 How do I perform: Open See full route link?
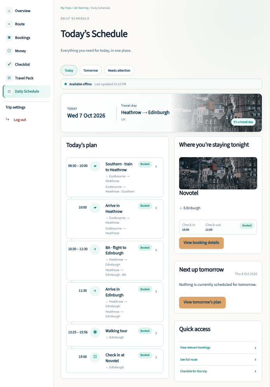189,360
